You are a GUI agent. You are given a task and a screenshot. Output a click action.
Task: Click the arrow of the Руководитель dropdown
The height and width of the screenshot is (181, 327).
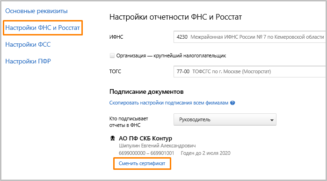(x=272, y=120)
